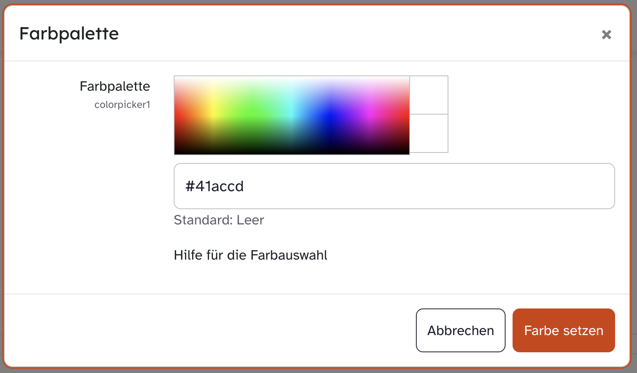Pick bright yellow in the color gradient

point(212,113)
